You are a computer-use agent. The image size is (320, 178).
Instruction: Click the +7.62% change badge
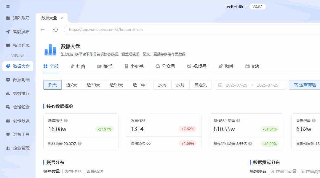point(188,129)
